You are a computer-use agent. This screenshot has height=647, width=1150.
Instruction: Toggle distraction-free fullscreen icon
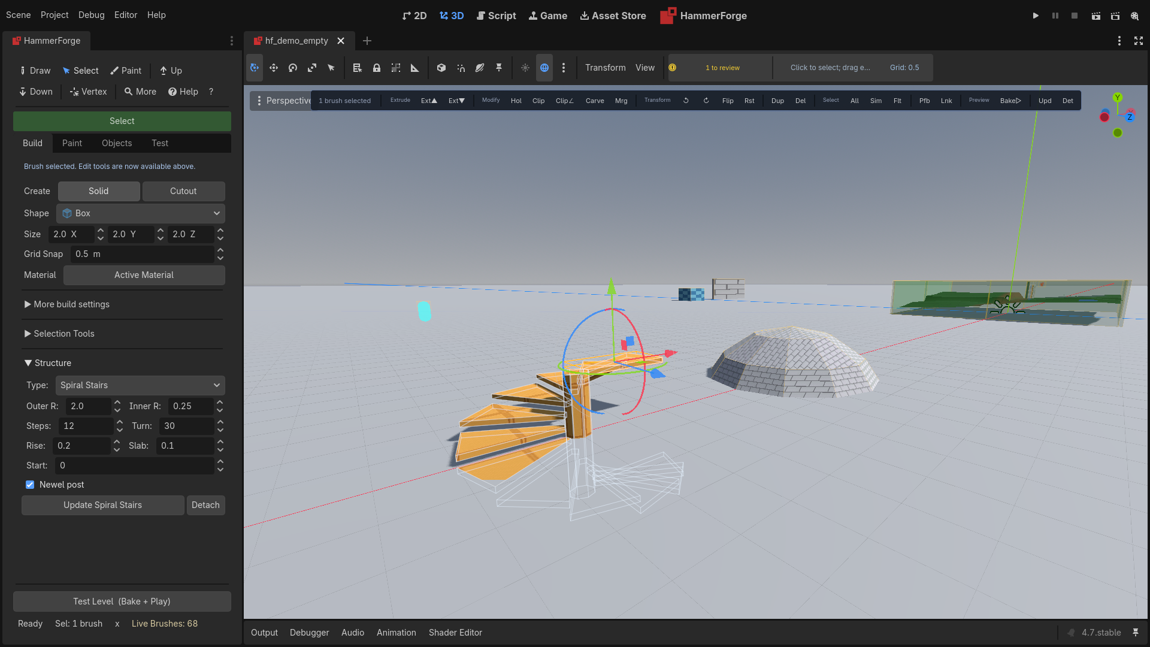pos(1139,41)
